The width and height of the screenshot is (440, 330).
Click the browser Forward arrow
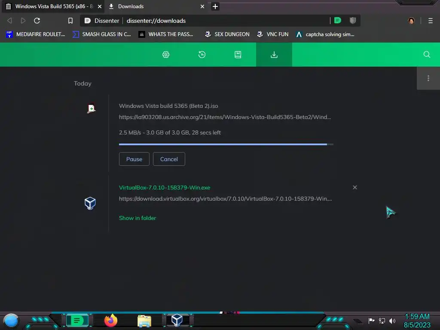pos(23,21)
